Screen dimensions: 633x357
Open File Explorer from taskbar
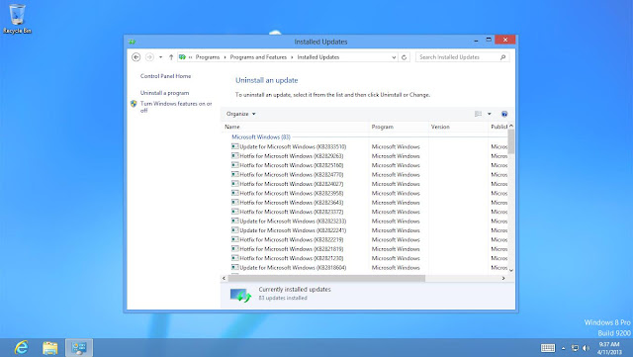coord(50,348)
